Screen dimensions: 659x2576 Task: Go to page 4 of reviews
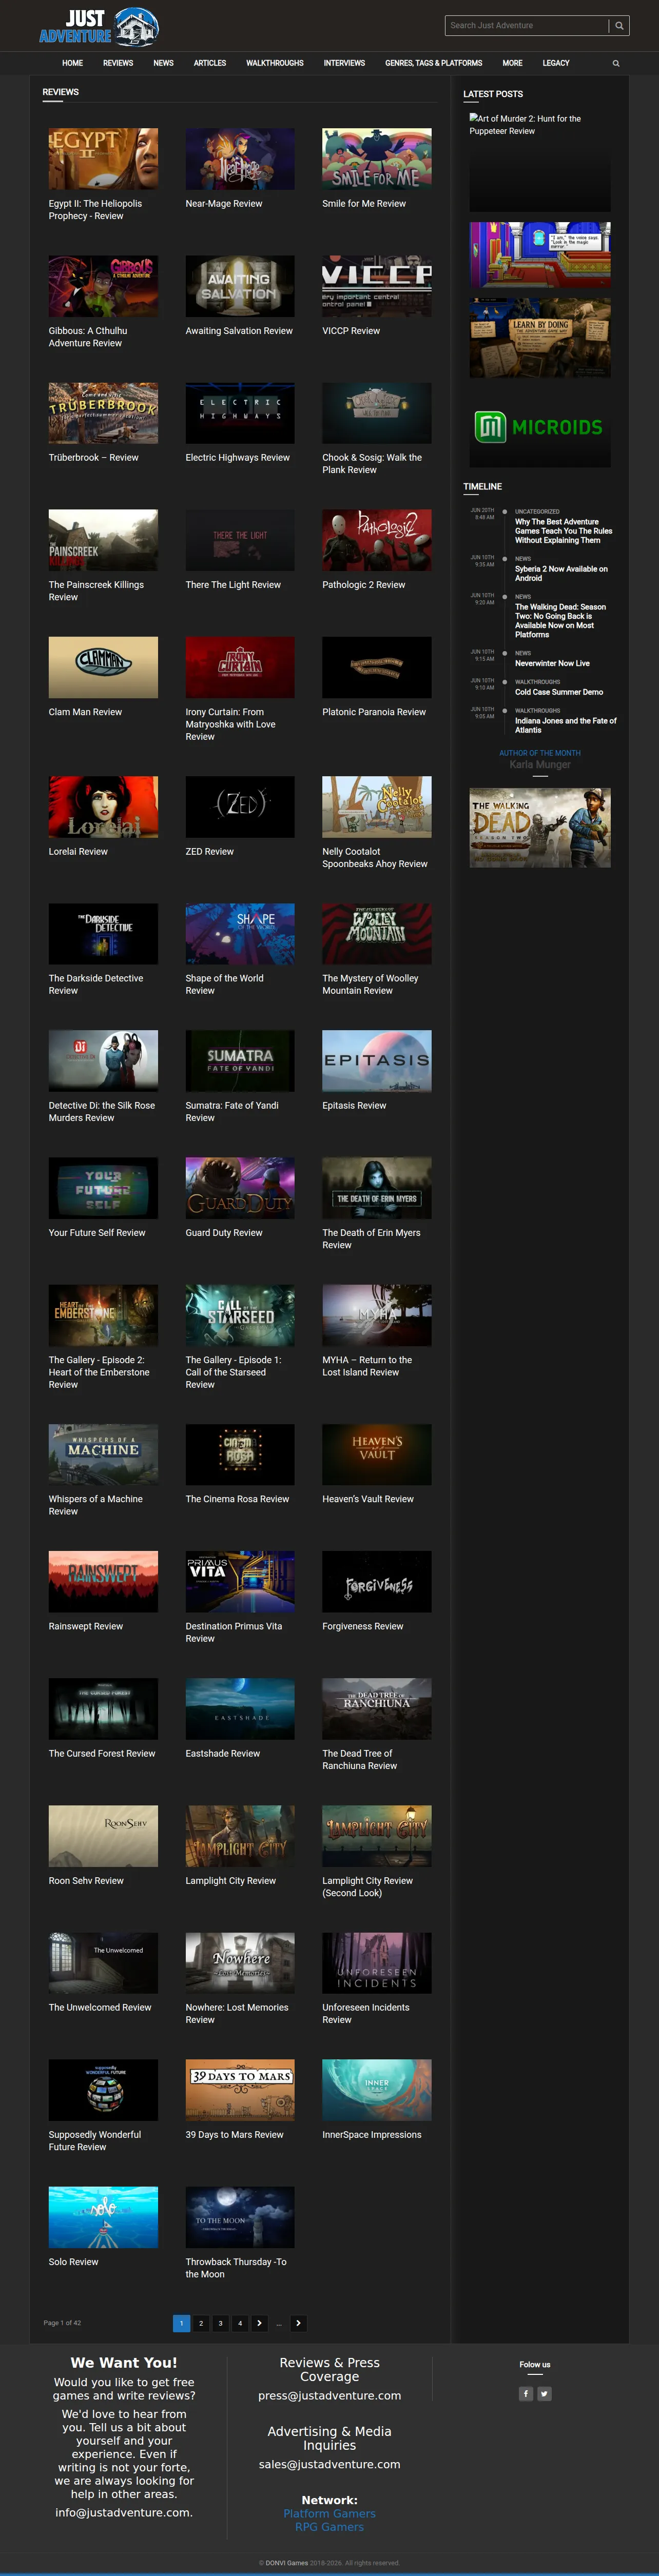240,2323
